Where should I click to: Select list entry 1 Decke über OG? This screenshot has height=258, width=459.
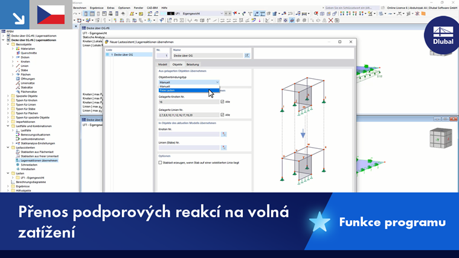(129, 55)
